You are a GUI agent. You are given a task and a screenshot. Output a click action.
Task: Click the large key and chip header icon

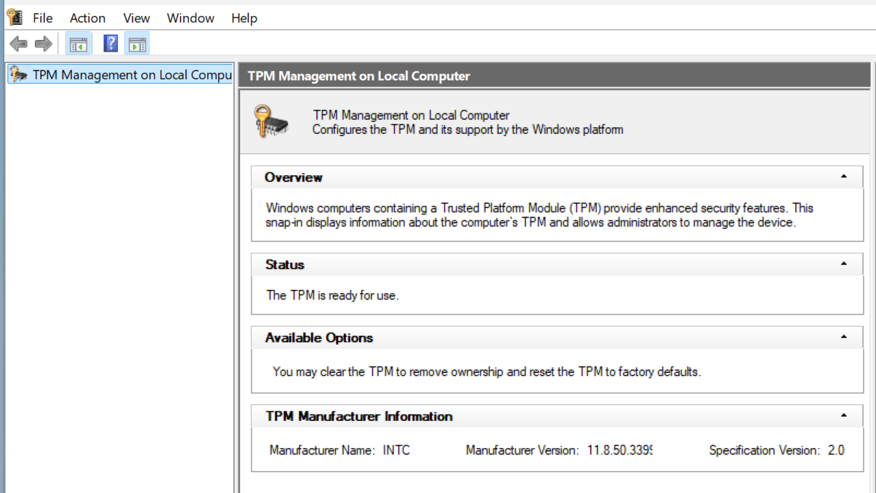click(x=271, y=122)
